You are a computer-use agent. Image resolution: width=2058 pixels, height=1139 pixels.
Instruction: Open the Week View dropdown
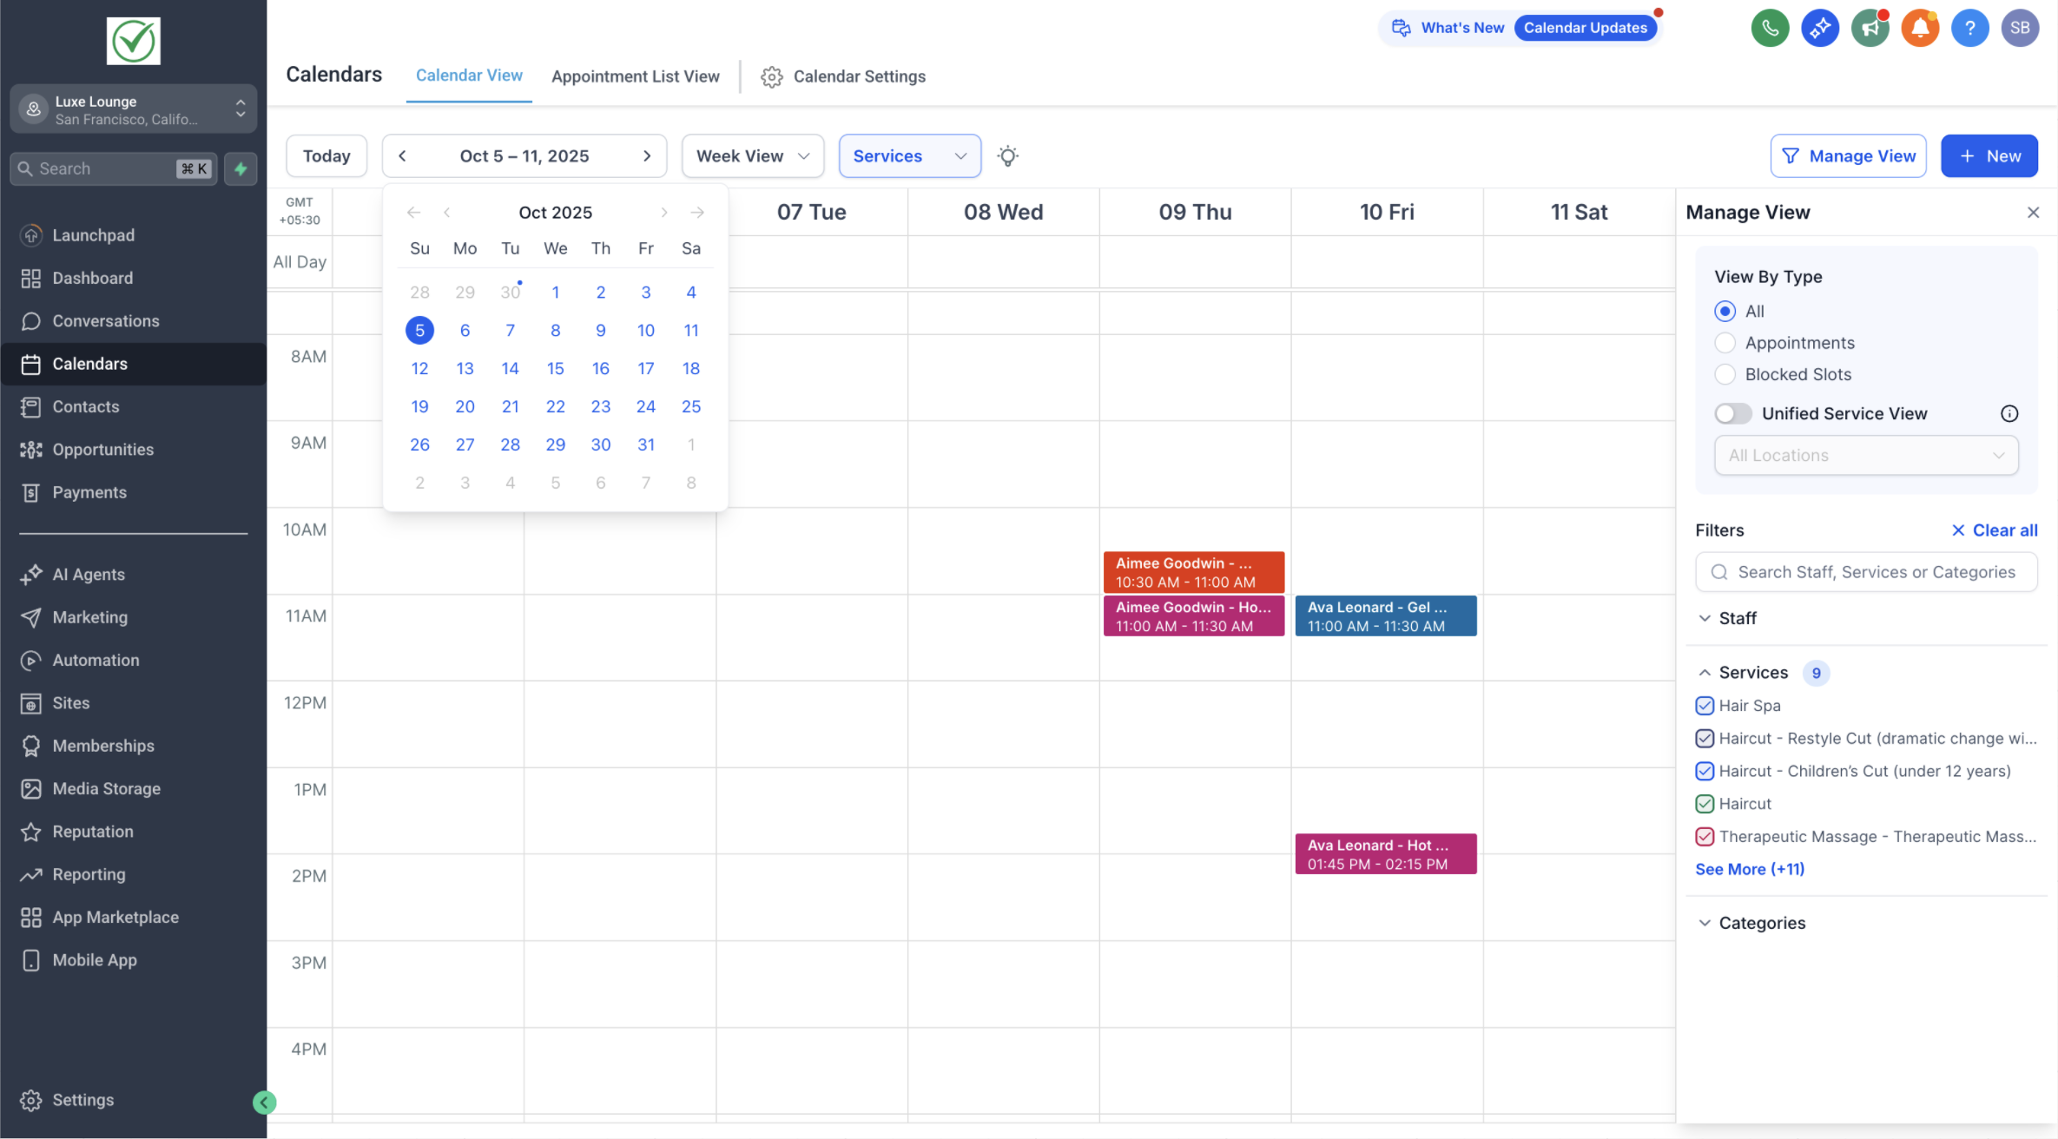coord(752,156)
